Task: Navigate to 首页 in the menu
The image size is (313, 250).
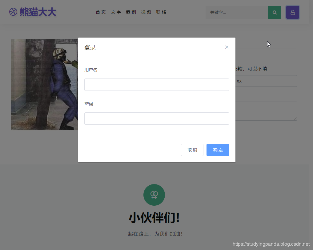Action: coord(101,12)
